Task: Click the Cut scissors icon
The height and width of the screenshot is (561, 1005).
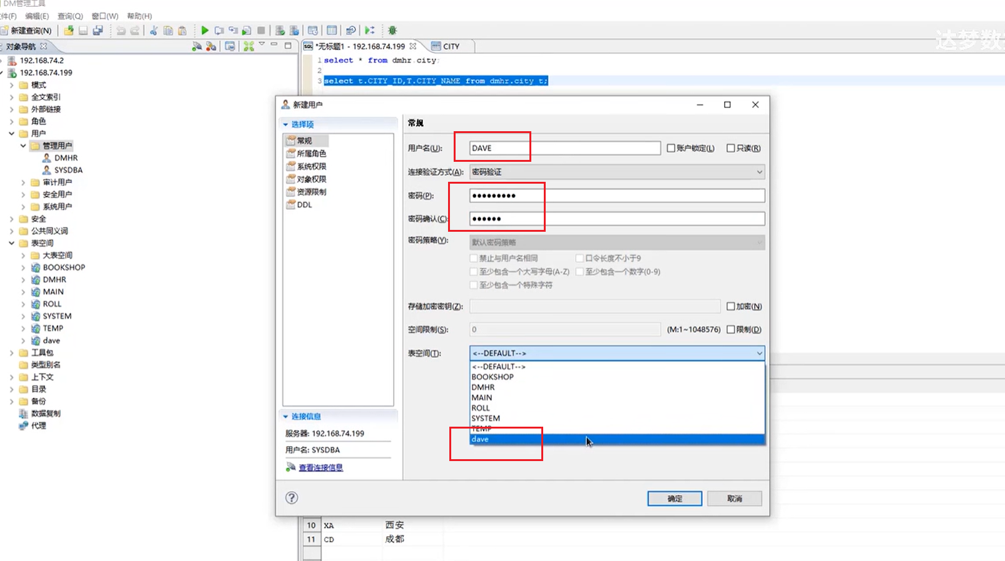Action: [153, 30]
